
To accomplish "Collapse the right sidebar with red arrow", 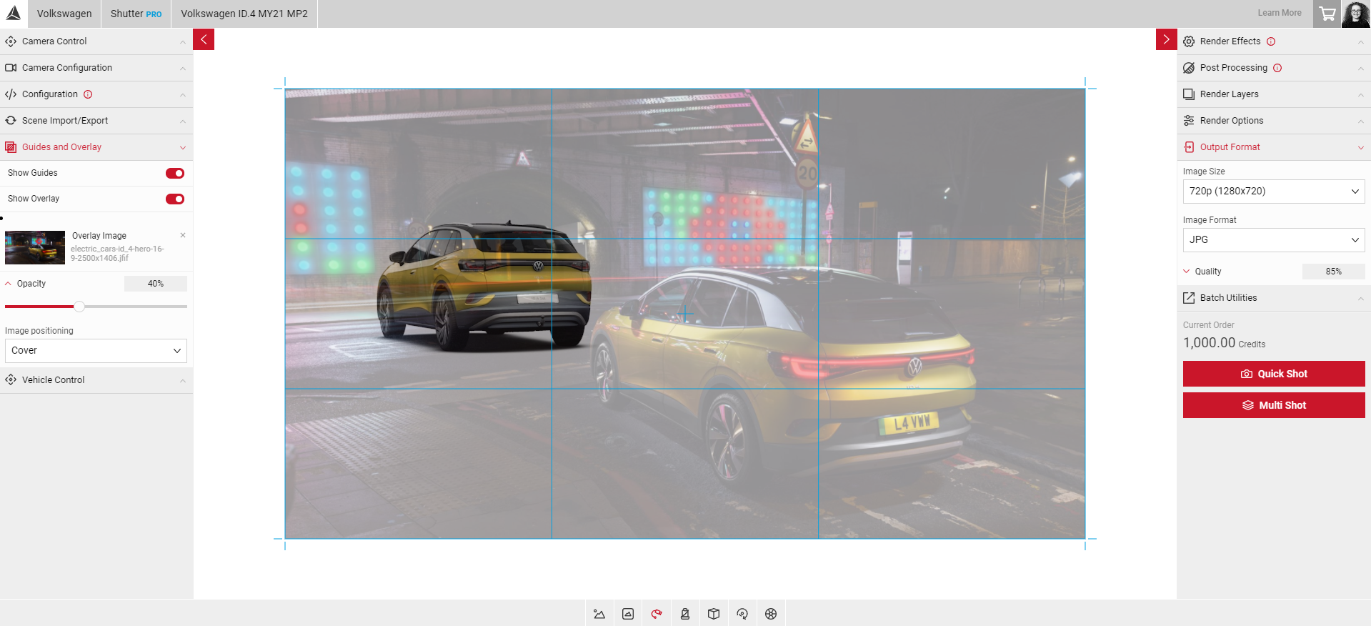I will pos(1166,39).
